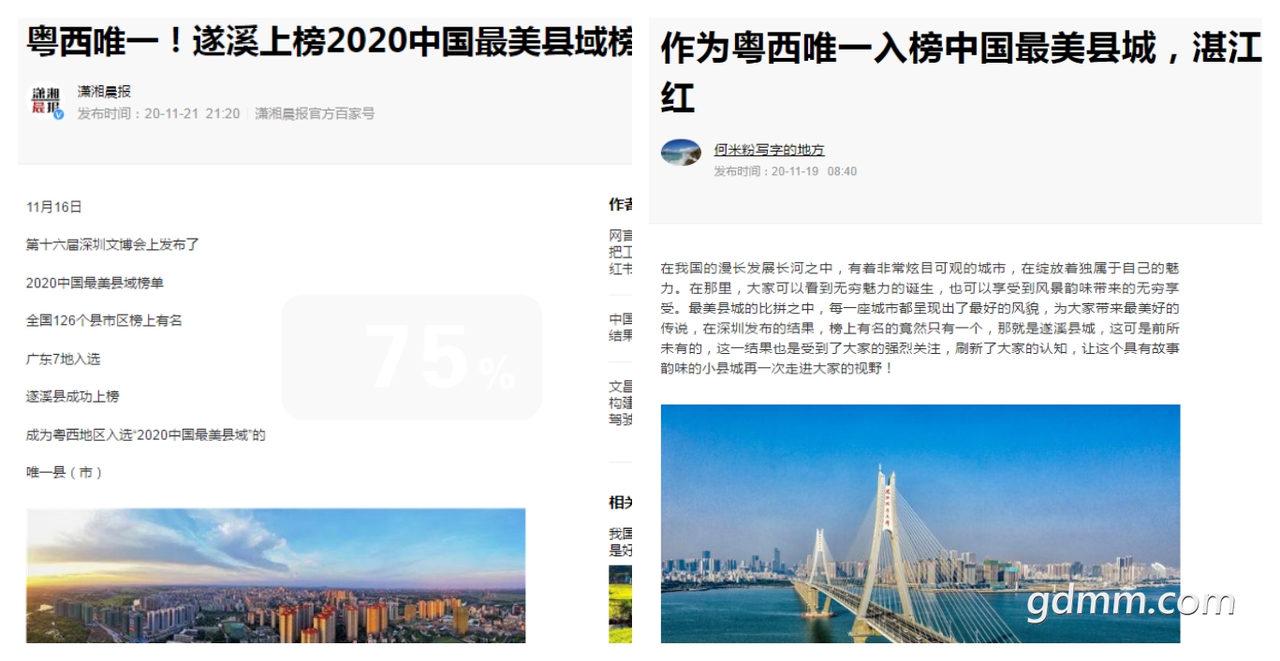The image size is (1280, 661).
Task: Click the gdmm.com watermark
Action: (x=1130, y=604)
